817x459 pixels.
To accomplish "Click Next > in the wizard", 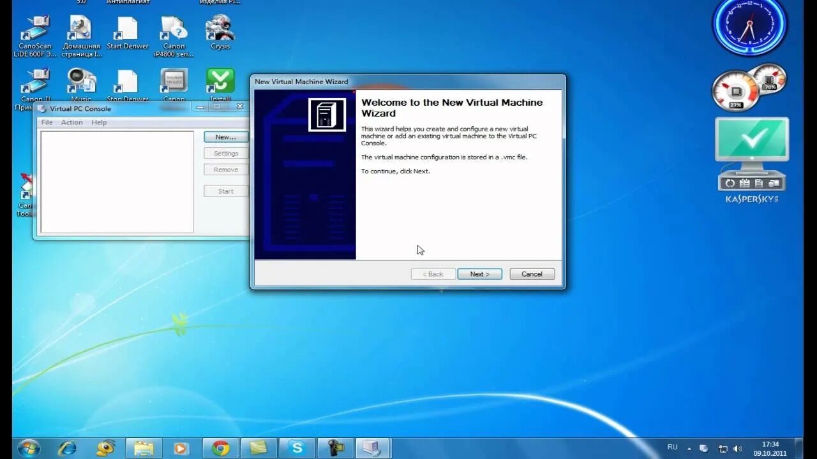I will tap(479, 274).
